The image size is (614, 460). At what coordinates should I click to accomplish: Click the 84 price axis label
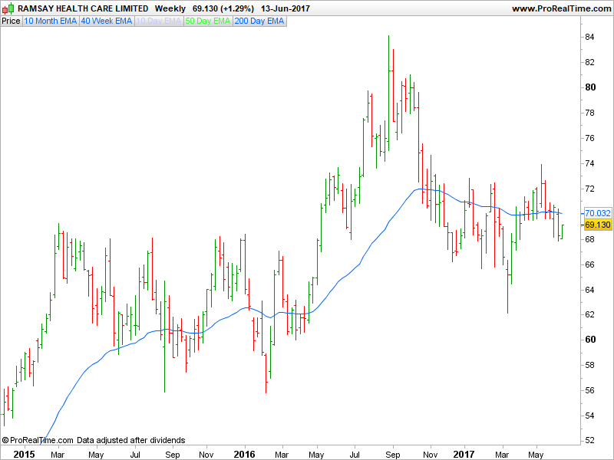click(589, 37)
